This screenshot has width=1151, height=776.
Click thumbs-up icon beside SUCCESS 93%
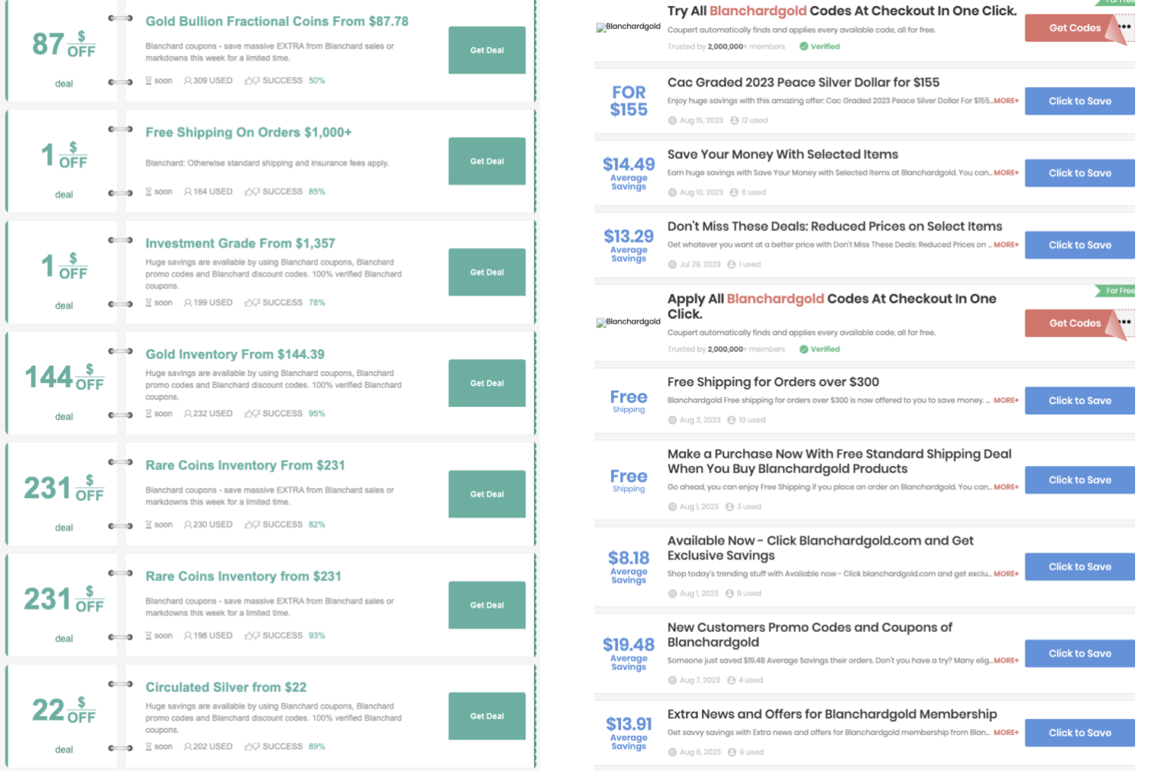pos(252,636)
